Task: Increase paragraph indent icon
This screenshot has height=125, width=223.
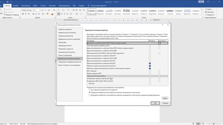Action: click(x=76, y=10)
